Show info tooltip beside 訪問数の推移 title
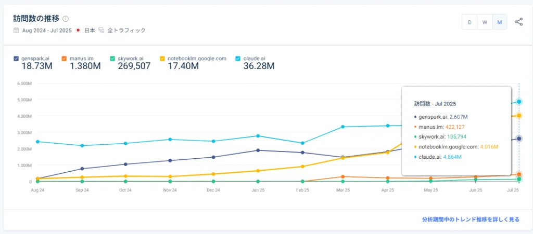 click(66, 19)
